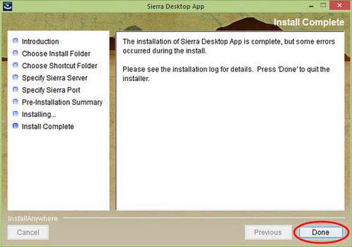Click the InstallAnywhere label
Image resolution: width=352 pixels, height=247 pixels.
[x=33, y=218]
